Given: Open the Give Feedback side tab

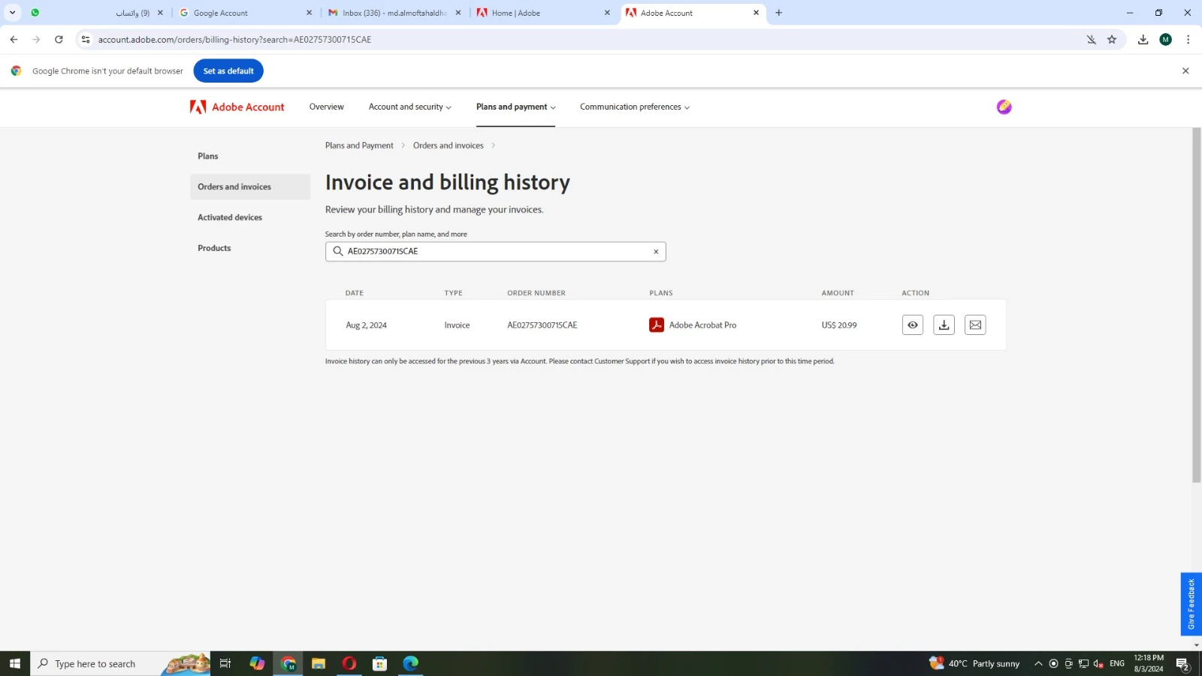Looking at the screenshot, I should click(1191, 604).
